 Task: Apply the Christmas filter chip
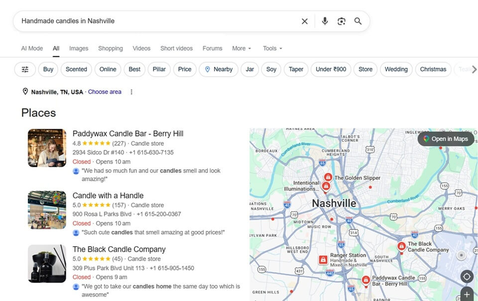tap(433, 70)
